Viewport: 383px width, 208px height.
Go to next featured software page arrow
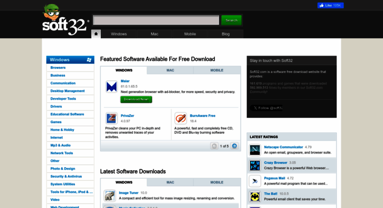click(234, 146)
